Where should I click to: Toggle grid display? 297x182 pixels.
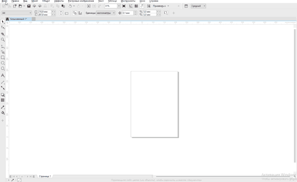pos(136,6)
